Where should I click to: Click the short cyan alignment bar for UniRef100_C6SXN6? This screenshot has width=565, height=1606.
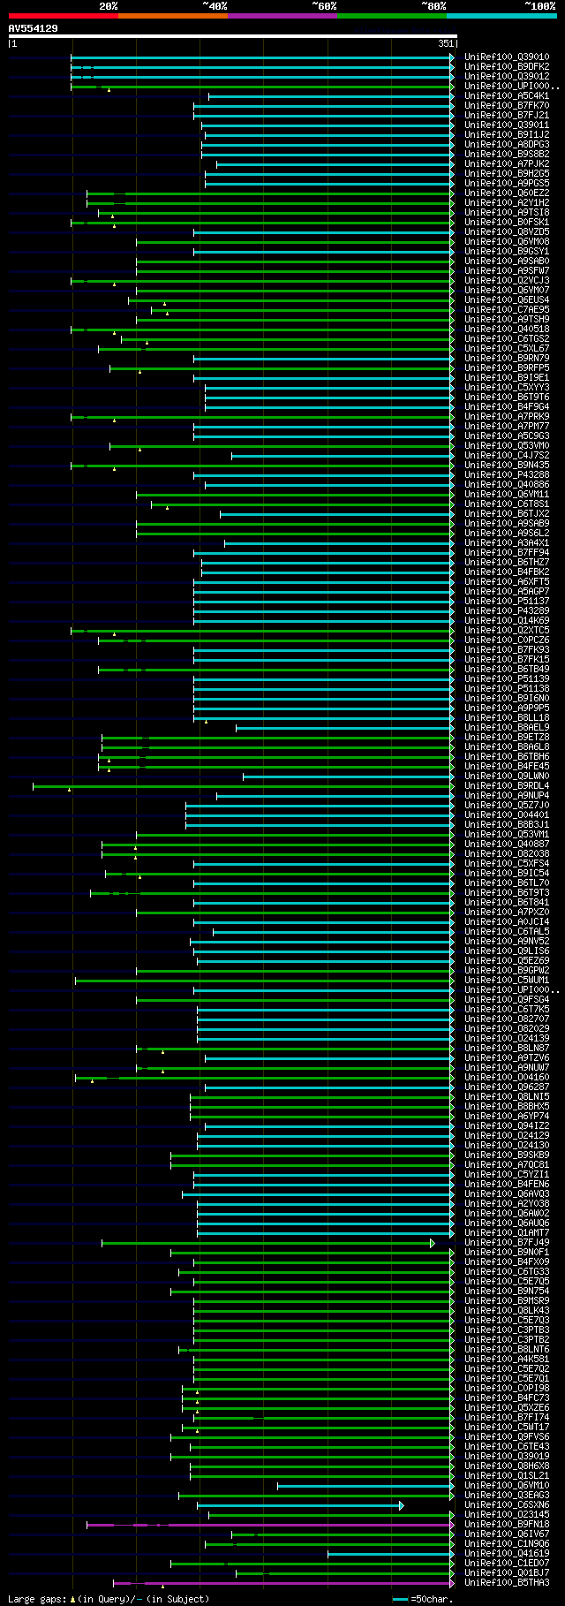300,1505
